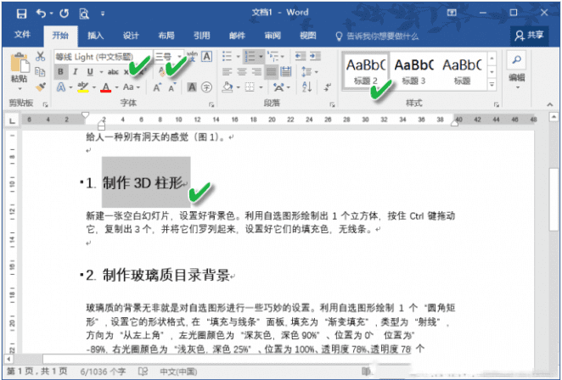
Task: Toggle Italic formatting
Action: coord(76,71)
